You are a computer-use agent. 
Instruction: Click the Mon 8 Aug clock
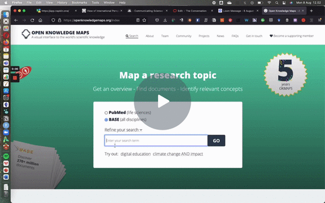click(x=309, y=3)
